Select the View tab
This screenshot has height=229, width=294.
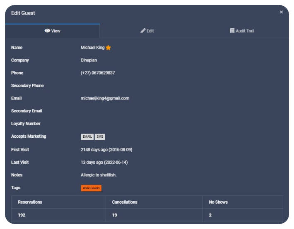(52, 31)
